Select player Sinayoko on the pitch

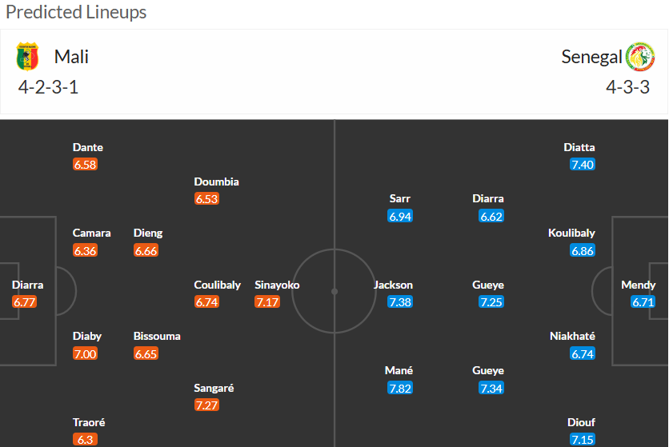[x=277, y=285]
